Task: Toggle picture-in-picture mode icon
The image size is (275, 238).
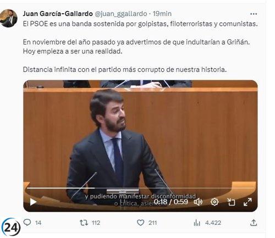Action: coord(231,202)
